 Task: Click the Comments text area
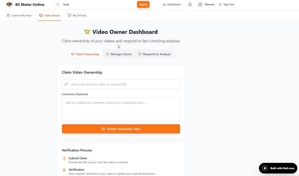(x=121, y=110)
